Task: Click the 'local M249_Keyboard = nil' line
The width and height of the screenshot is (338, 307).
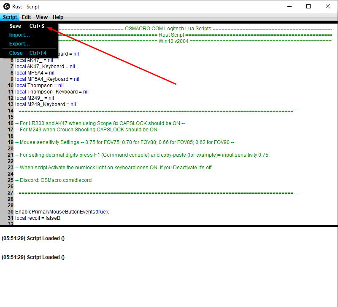Action: point(46,104)
